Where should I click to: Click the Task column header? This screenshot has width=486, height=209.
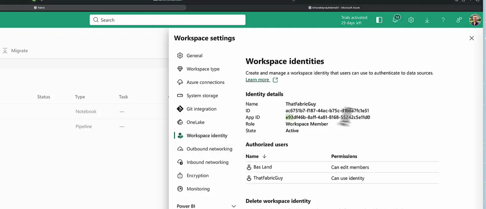pos(124,97)
